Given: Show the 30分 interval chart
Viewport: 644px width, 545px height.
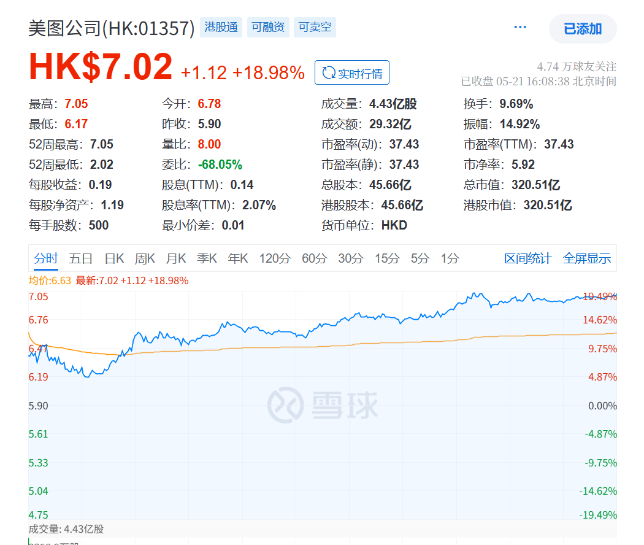Looking at the screenshot, I should 351,258.
